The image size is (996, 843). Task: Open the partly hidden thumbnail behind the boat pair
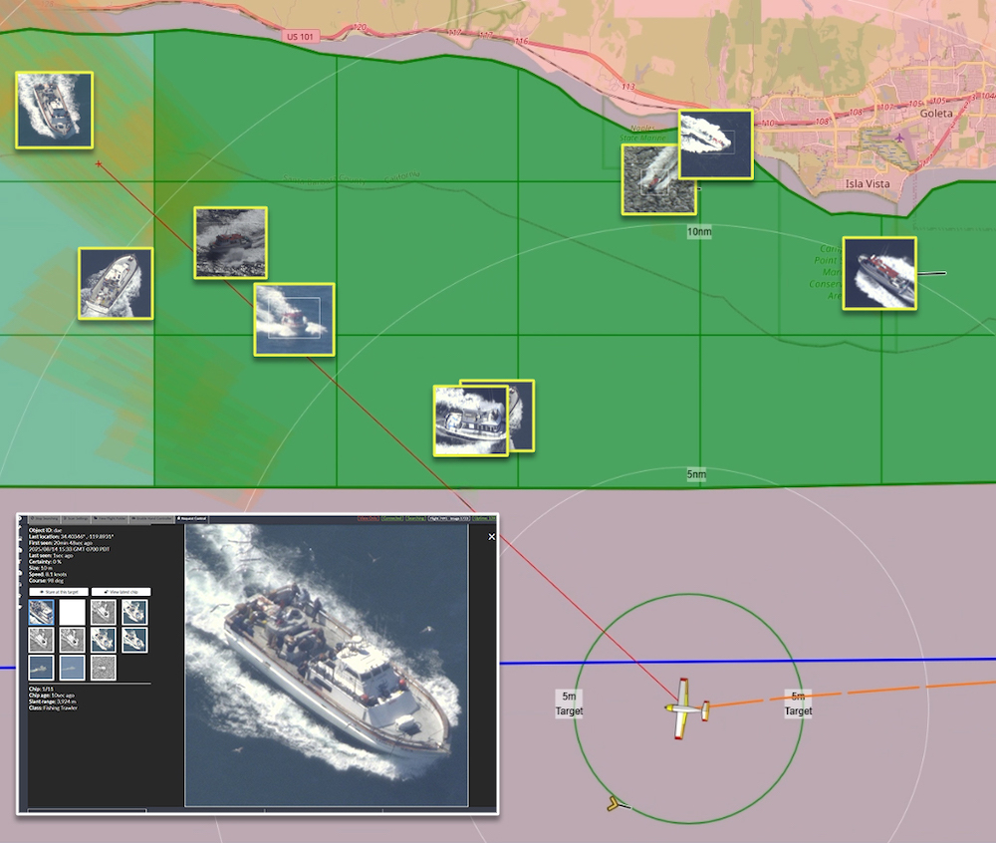(x=522, y=417)
